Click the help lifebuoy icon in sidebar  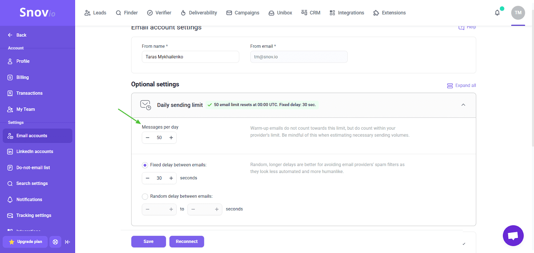pyautogui.click(x=55, y=242)
